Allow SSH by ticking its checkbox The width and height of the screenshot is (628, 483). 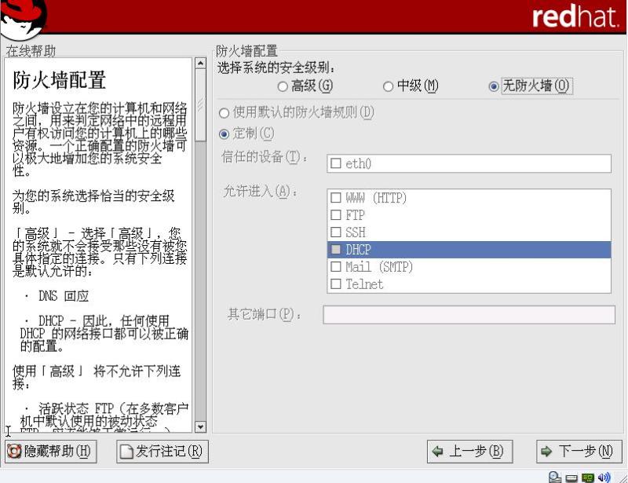336,232
